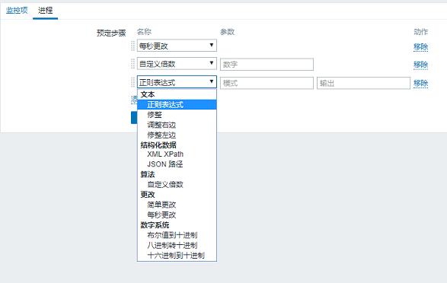Choose 正则表达式 option in list
This screenshot has width=447, height=283.
177,104
